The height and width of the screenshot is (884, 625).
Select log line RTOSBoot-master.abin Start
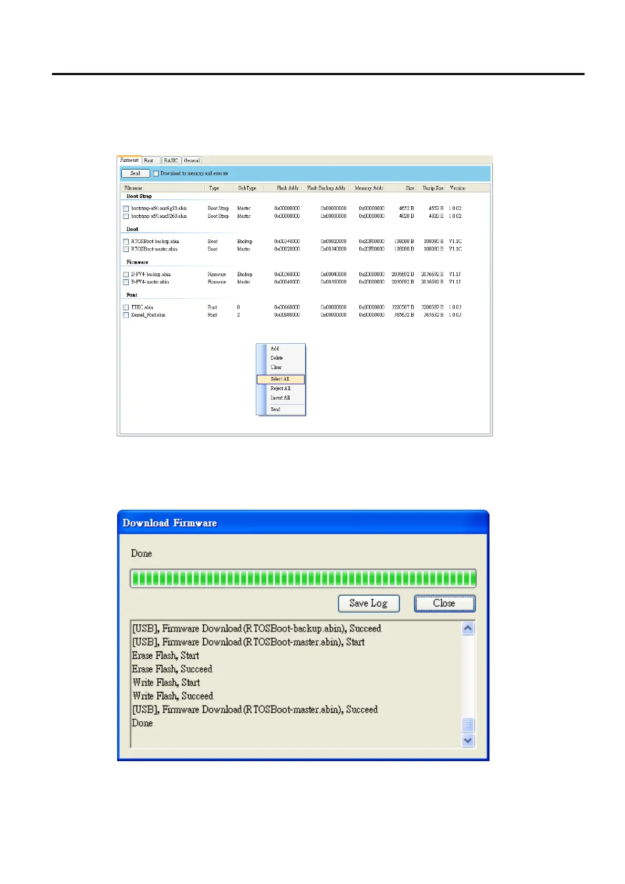(248, 642)
